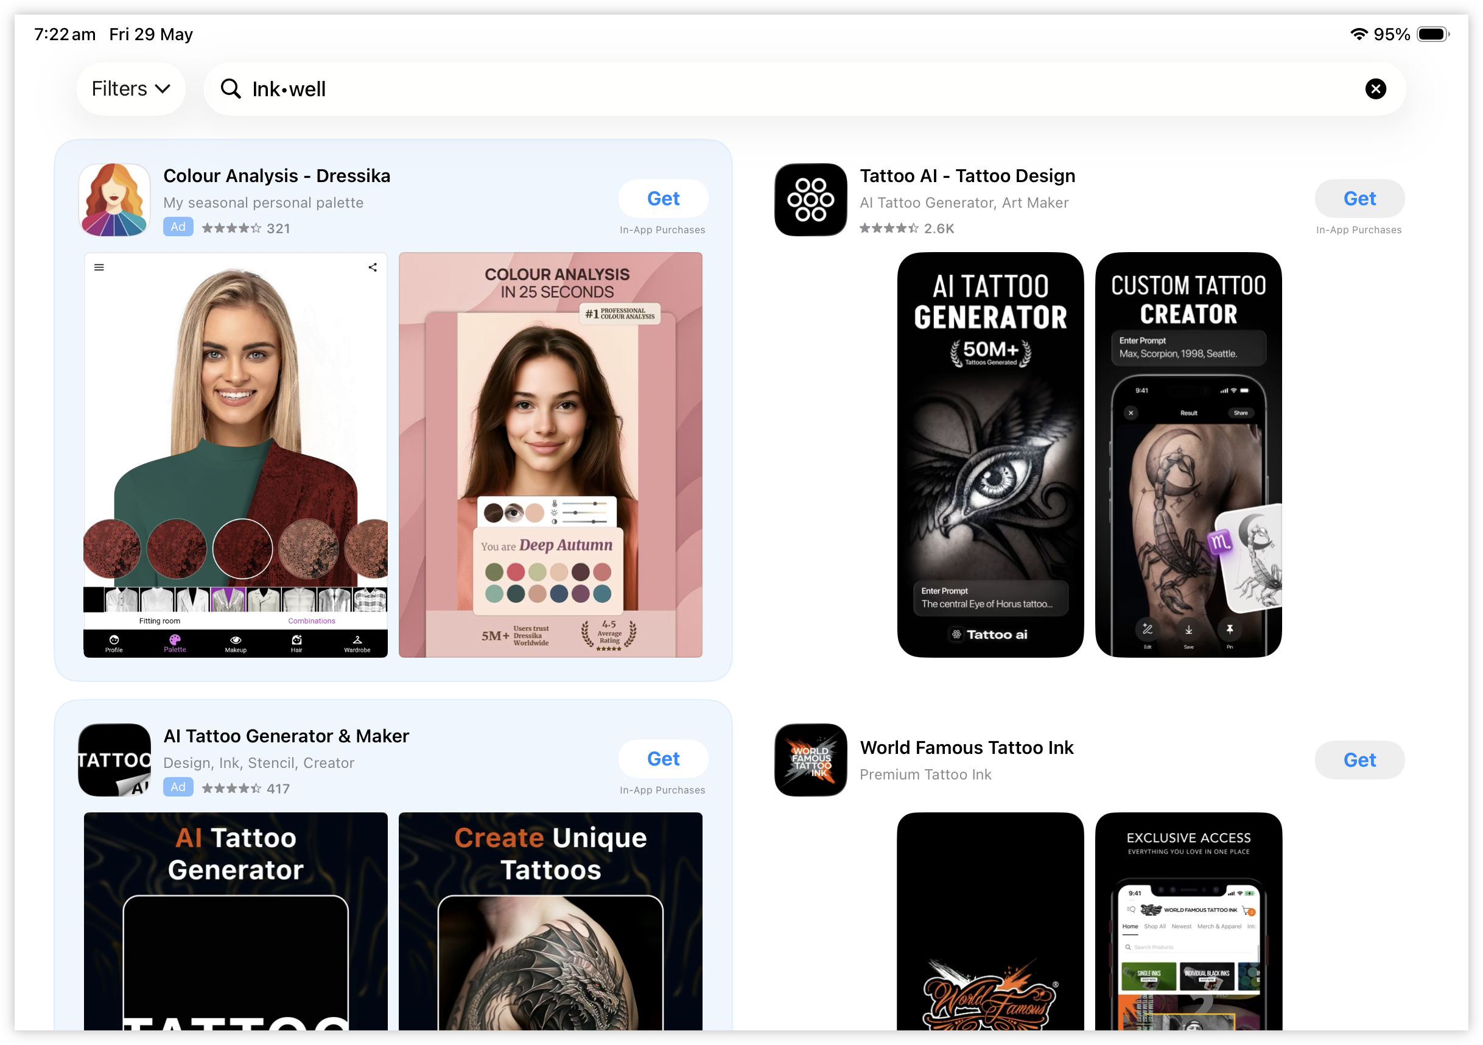The image size is (1483, 1045).
Task: Tap the magnifying glass search icon
Action: point(231,88)
